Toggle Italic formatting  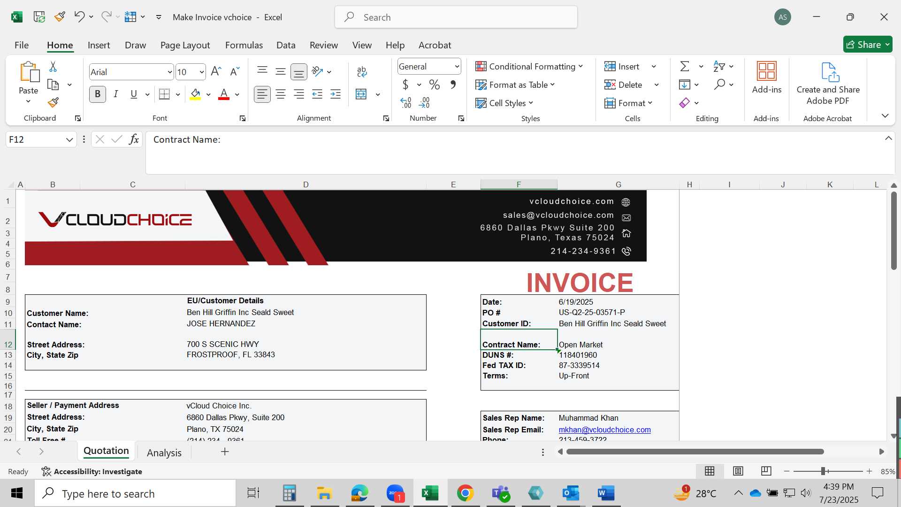coord(116,94)
